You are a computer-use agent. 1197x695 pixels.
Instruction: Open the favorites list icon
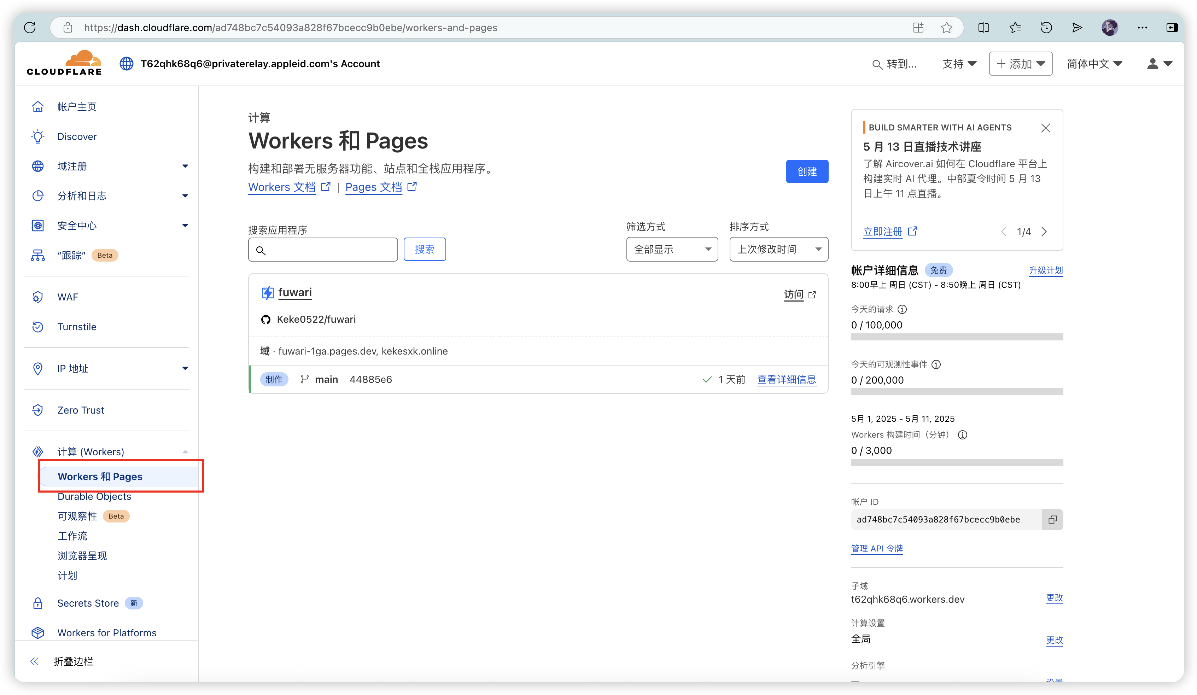point(1015,28)
